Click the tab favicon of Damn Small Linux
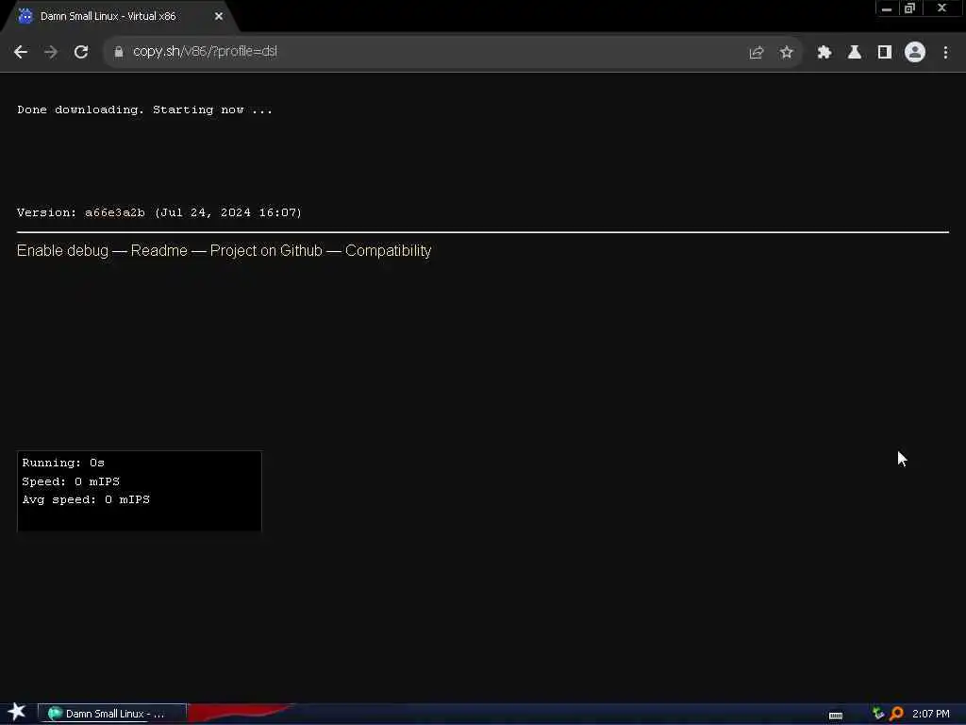The image size is (966, 725). pyautogui.click(x=25, y=16)
